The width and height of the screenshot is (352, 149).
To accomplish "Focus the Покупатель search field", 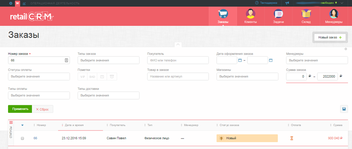I will 178,60.
